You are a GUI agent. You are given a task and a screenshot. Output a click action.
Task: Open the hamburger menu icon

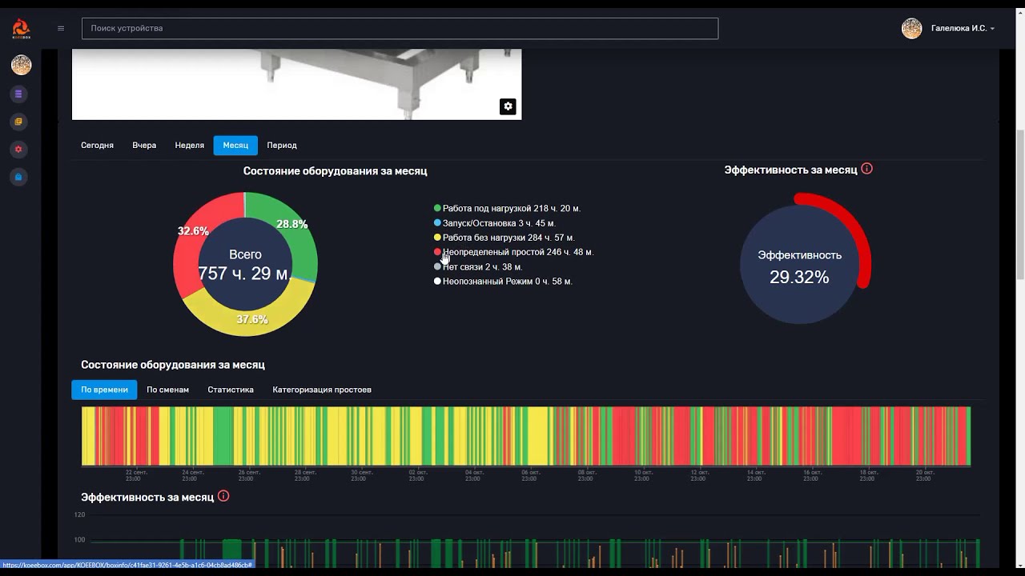point(61,29)
